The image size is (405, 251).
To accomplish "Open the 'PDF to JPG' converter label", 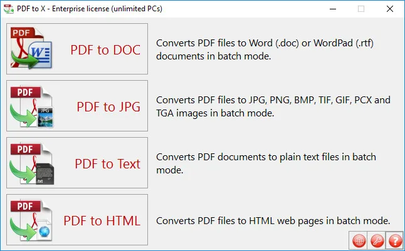I will (108, 107).
